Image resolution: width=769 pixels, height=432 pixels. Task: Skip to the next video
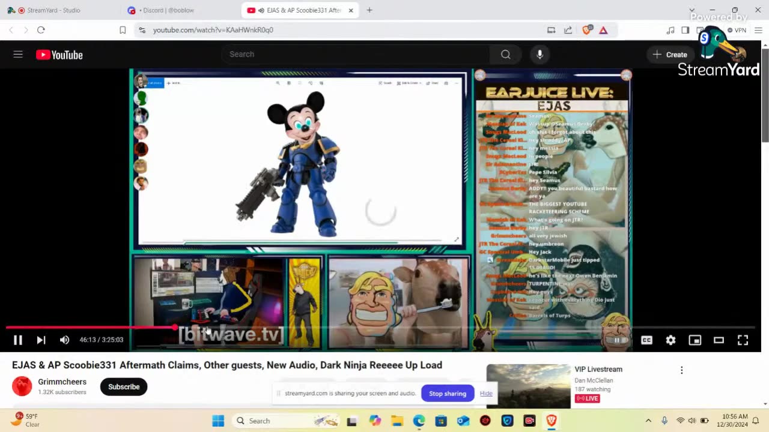click(41, 340)
